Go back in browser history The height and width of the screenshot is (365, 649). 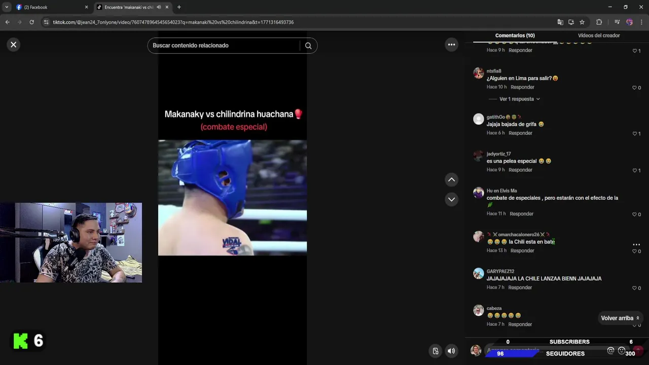tap(7, 22)
